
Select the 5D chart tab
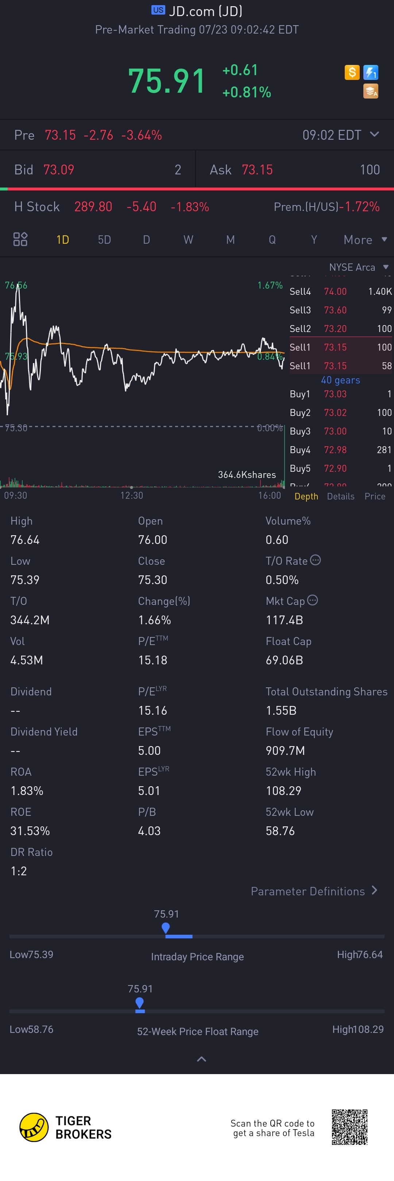pyautogui.click(x=105, y=240)
